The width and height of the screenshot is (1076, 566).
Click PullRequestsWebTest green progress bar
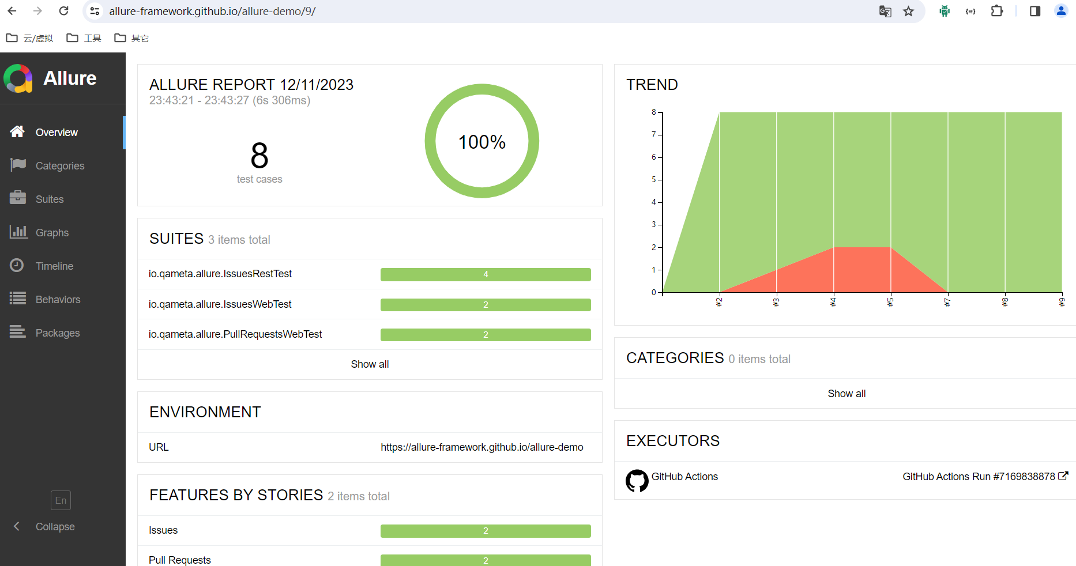point(486,335)
